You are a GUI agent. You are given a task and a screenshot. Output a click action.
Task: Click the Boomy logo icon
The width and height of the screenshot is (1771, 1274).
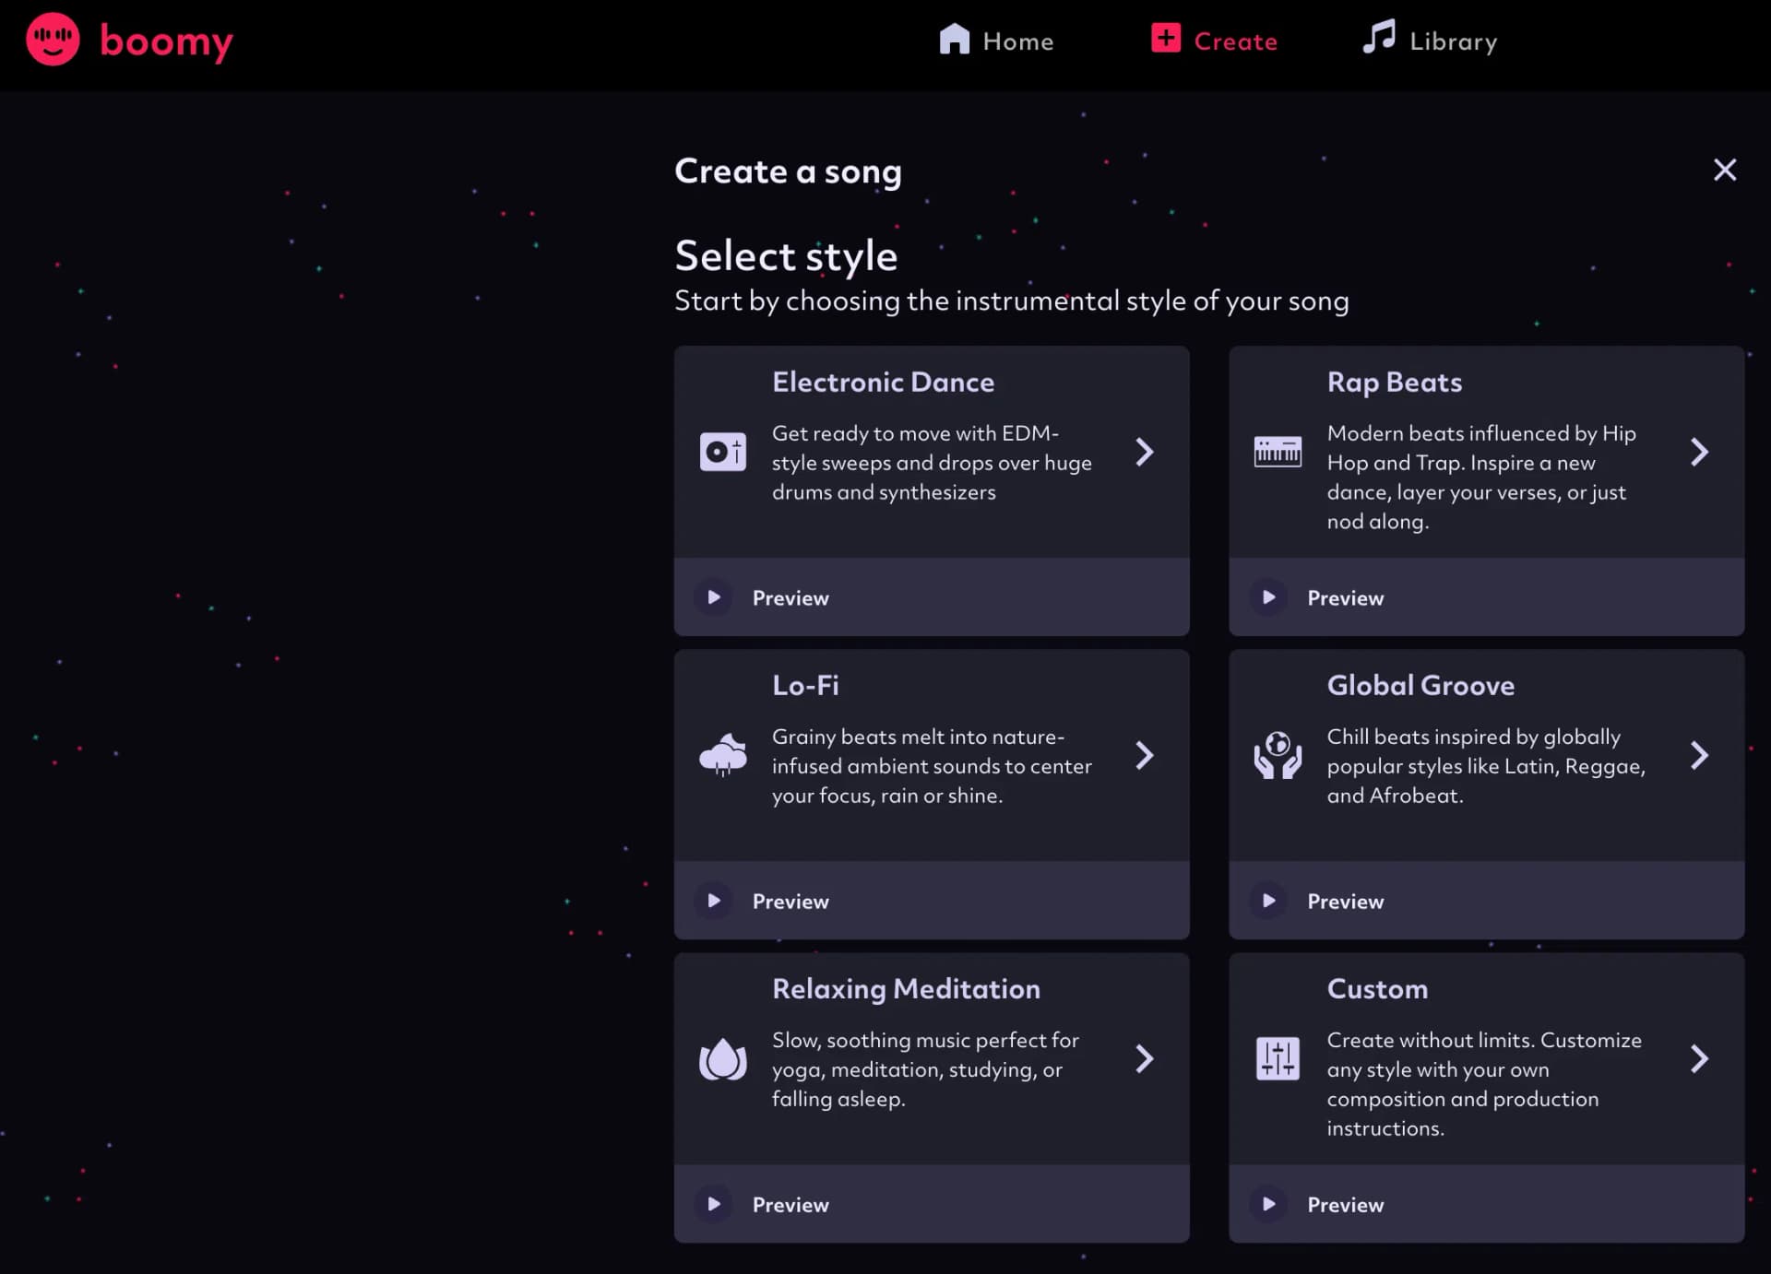tap(53, 41)
